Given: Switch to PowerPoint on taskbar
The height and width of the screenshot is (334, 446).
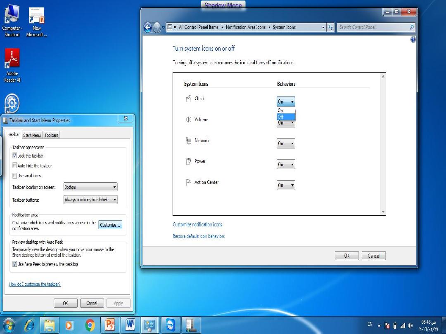Looking at the screenshot, I should click(110, 325).
